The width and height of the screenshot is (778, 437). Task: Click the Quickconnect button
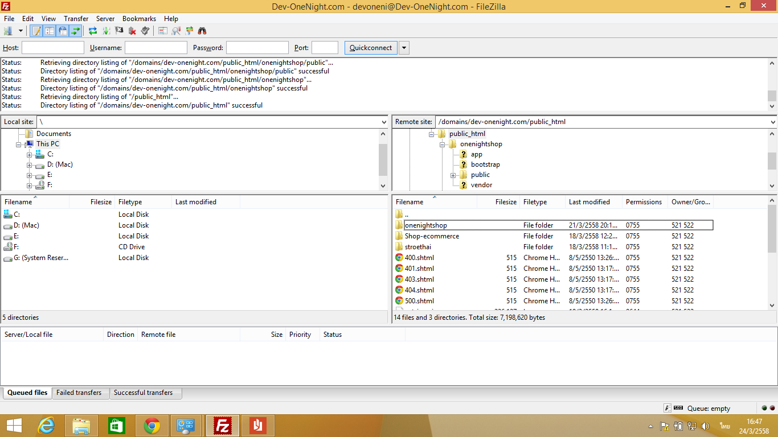[371, 48]
